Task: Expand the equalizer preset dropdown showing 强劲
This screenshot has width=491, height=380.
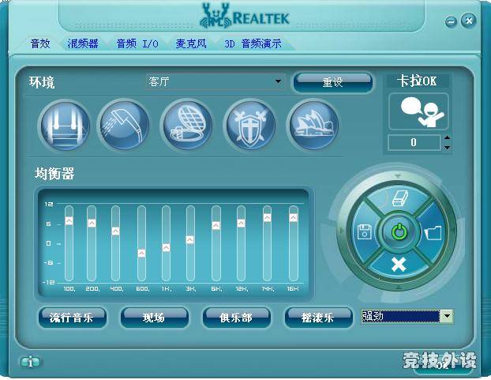Action: coord(447,317)
